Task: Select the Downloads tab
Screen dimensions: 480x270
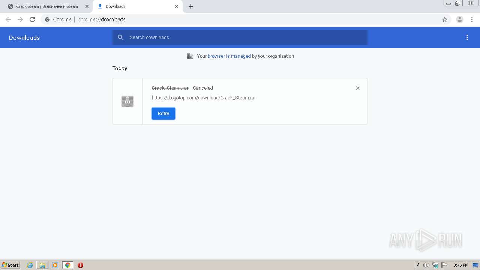Action: click(x=138, y=6)
